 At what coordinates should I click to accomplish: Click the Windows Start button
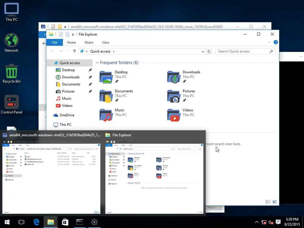7,222
